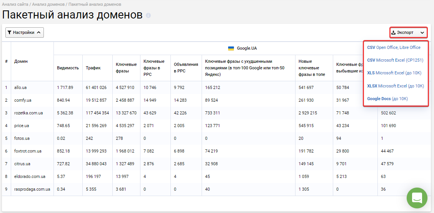Click value 733 311 in rozetka row
This screenshot has height=213, width=434.
212,113
